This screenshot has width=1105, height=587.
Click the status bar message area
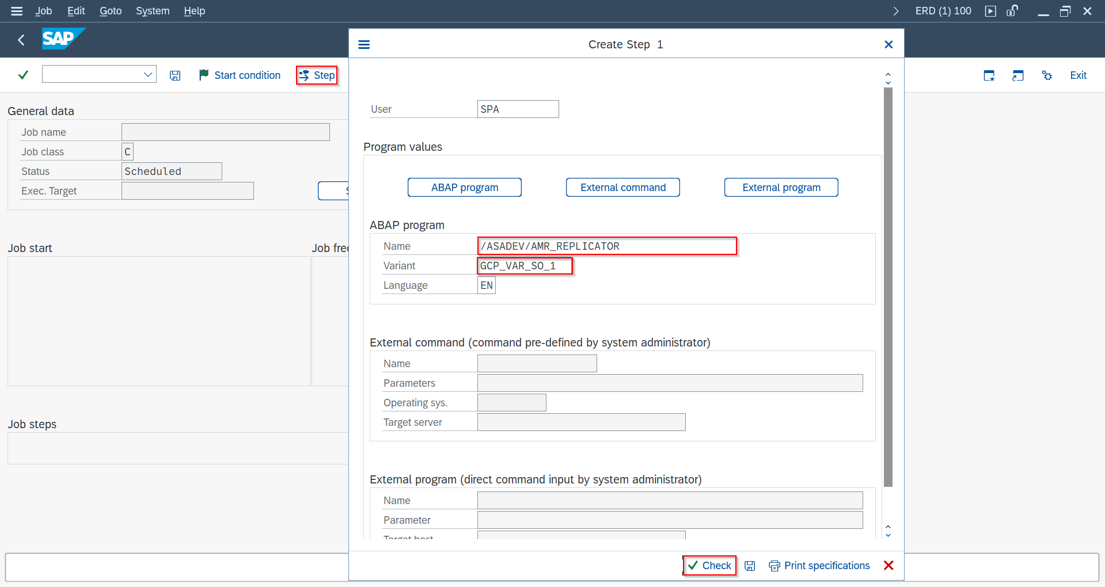tap(177, 567)
